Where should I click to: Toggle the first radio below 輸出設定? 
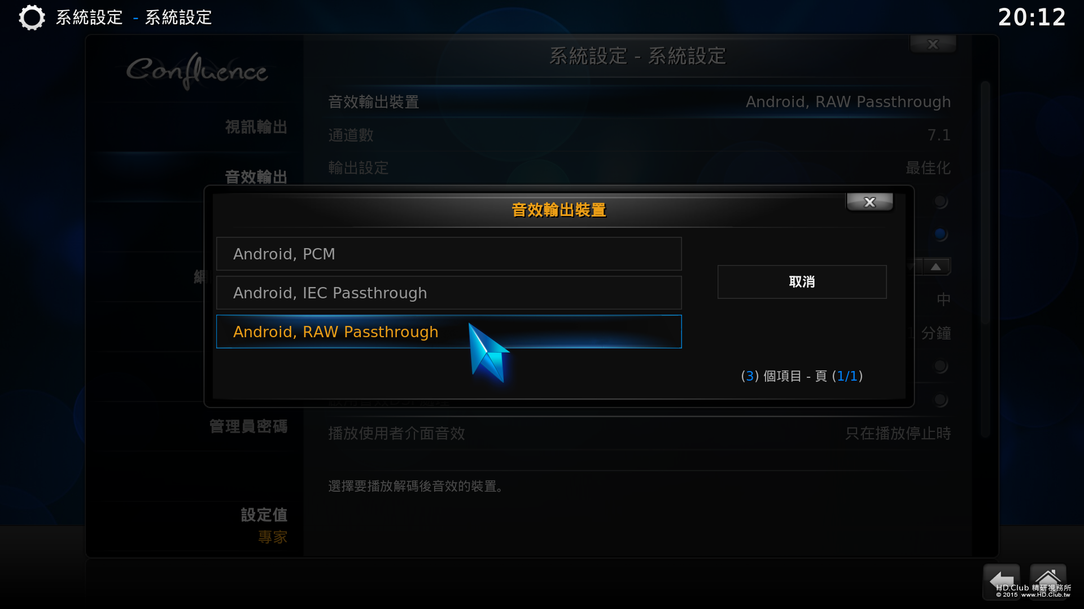coord(940,201)
